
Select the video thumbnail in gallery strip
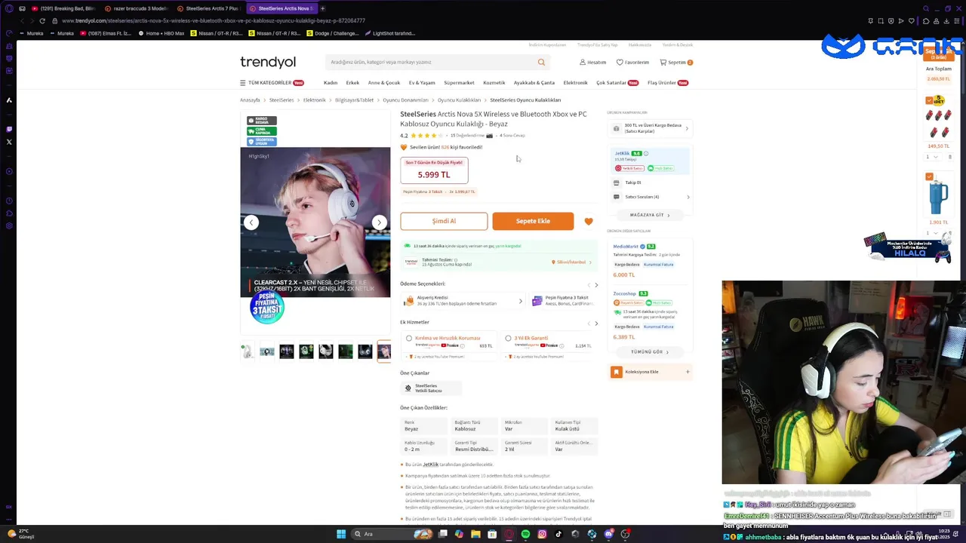coord(267,351)
